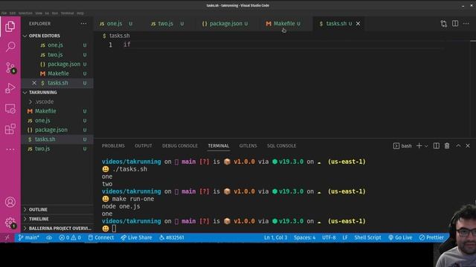Open the Search view in activity bar

[10, 47]
